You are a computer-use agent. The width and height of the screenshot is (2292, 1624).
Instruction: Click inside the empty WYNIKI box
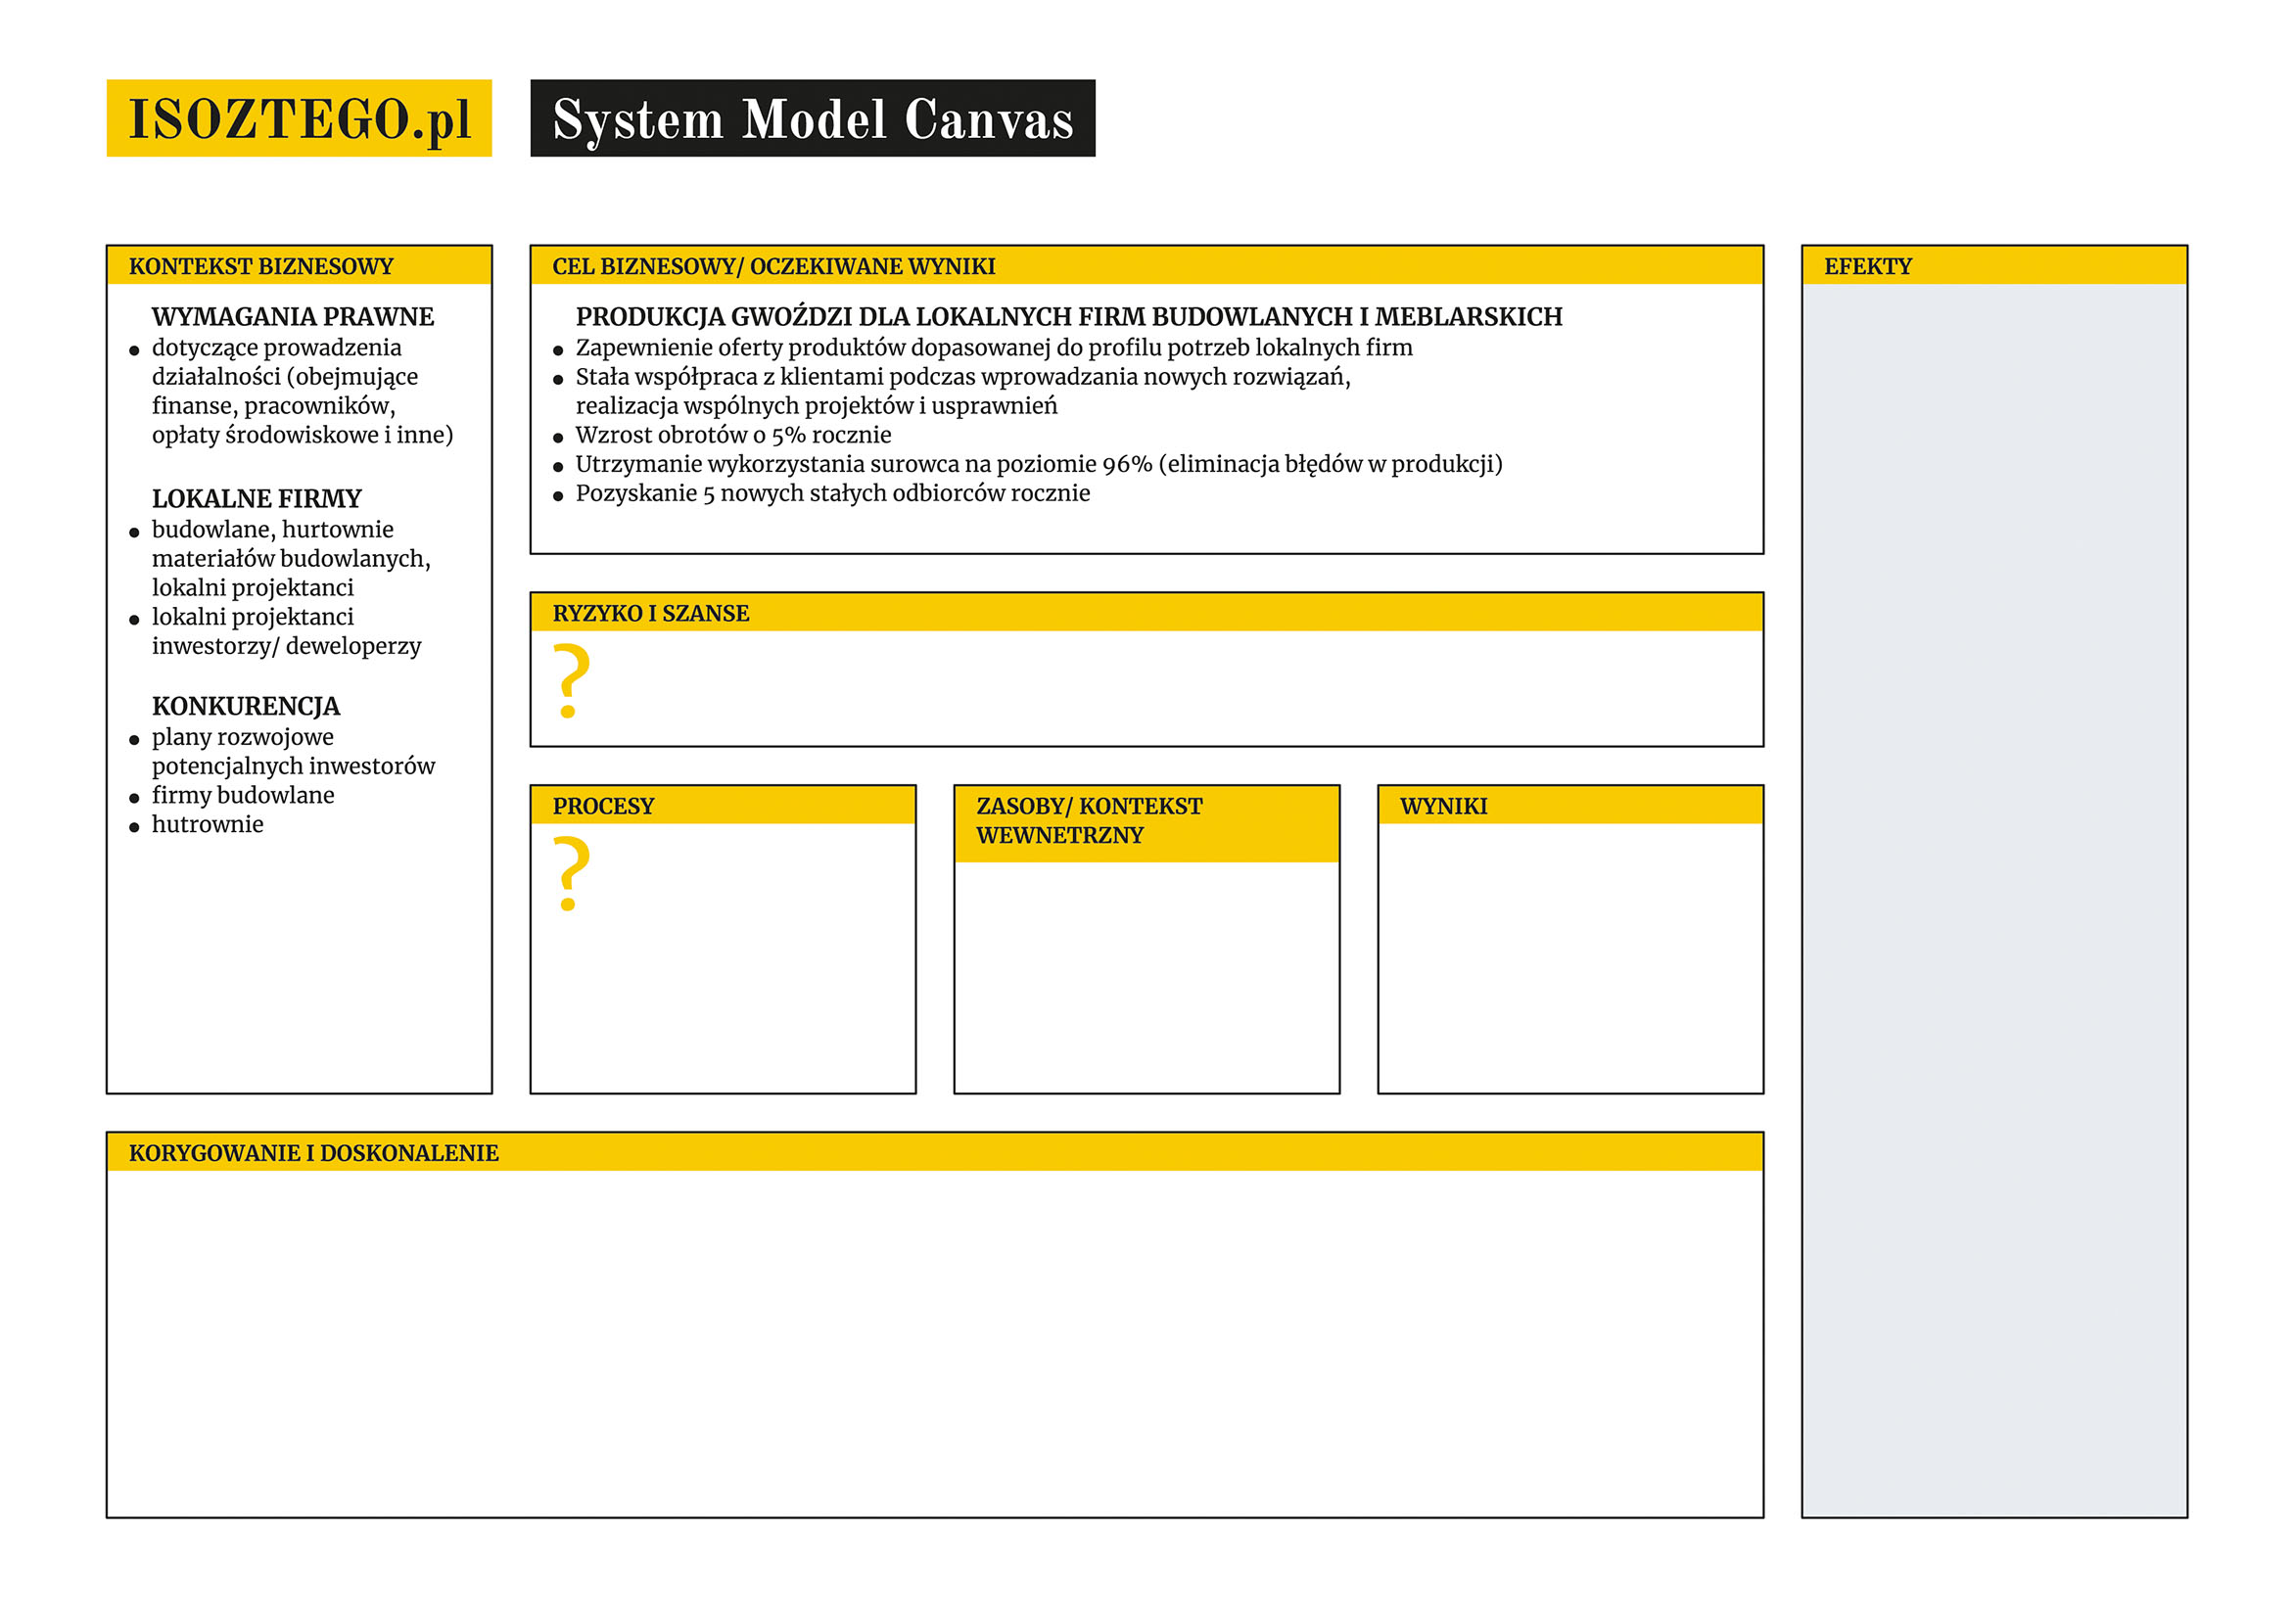tap(1570, 958)
